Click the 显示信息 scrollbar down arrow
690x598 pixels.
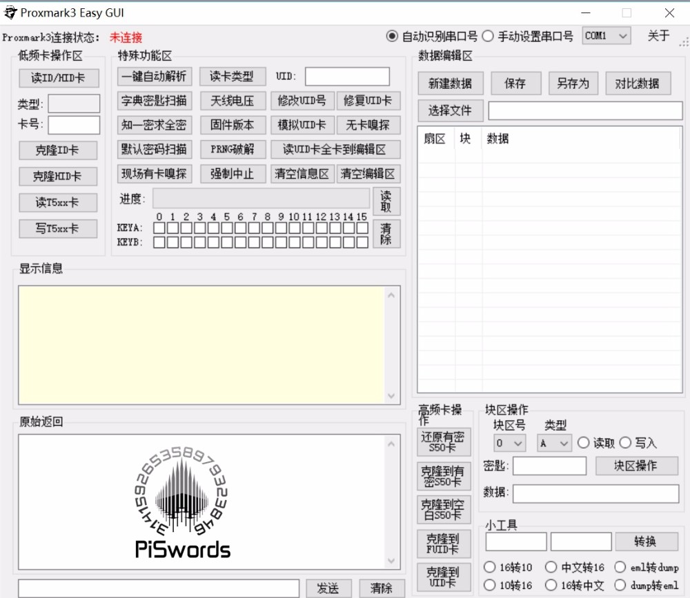coord(391,396)
